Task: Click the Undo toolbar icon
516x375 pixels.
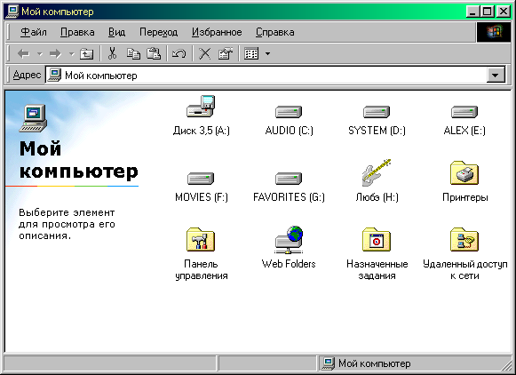Action: point(179,53)
